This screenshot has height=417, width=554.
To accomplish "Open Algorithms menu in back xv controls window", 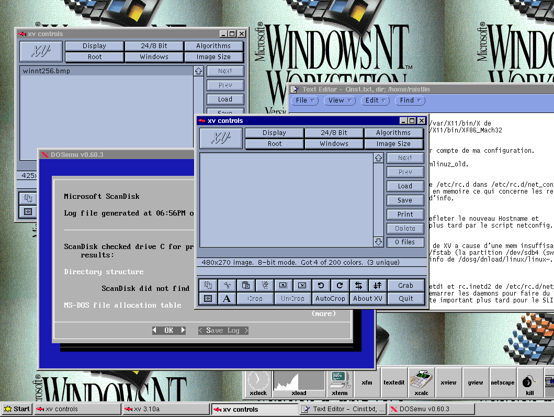I will (x=213, y=46).
